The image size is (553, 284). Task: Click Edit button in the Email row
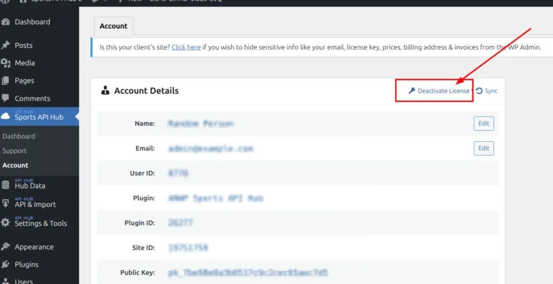coord(483,148)
